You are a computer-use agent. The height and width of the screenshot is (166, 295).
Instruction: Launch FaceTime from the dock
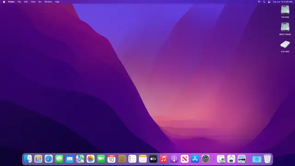pyautogui.click(x=101, y=159)
